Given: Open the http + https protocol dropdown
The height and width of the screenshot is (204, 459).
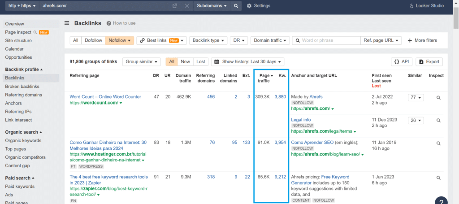Looking at the screenshot, I should coord(22,6).
